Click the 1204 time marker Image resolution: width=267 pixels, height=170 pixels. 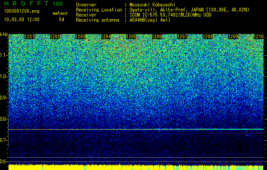[x=106, y=37]
